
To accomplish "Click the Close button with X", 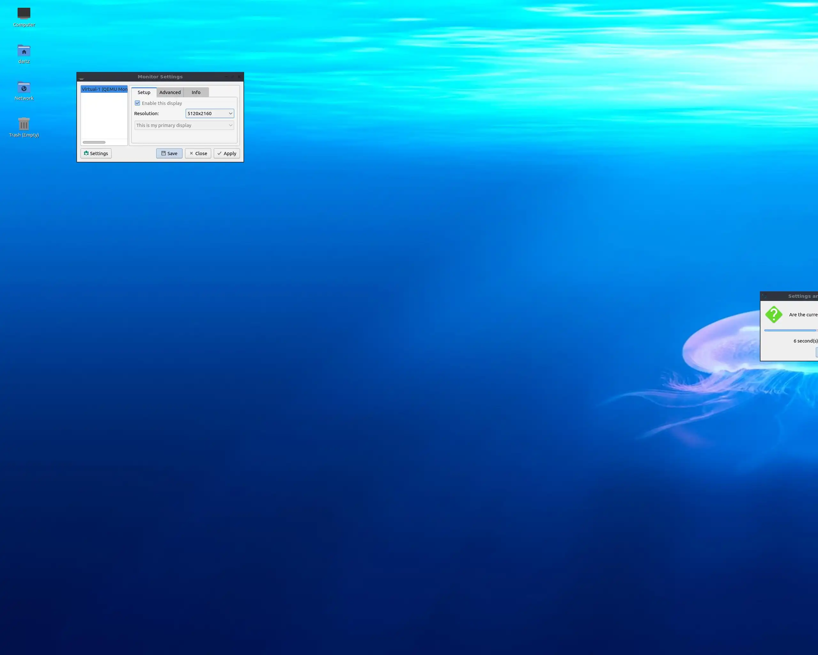I will [x=198, y=154].
